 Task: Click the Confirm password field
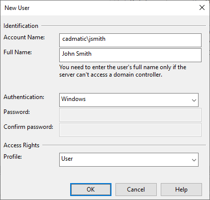[x=130, y=130]
